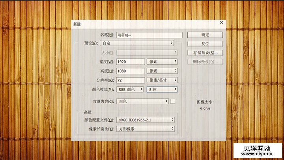
Task: Open 颜色配置文件 dropdown sRGB IEC61966-2.1
Action: tap(146, 120)
